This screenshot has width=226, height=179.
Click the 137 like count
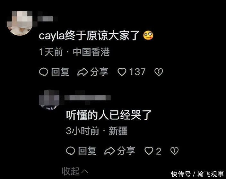(137, 72)
